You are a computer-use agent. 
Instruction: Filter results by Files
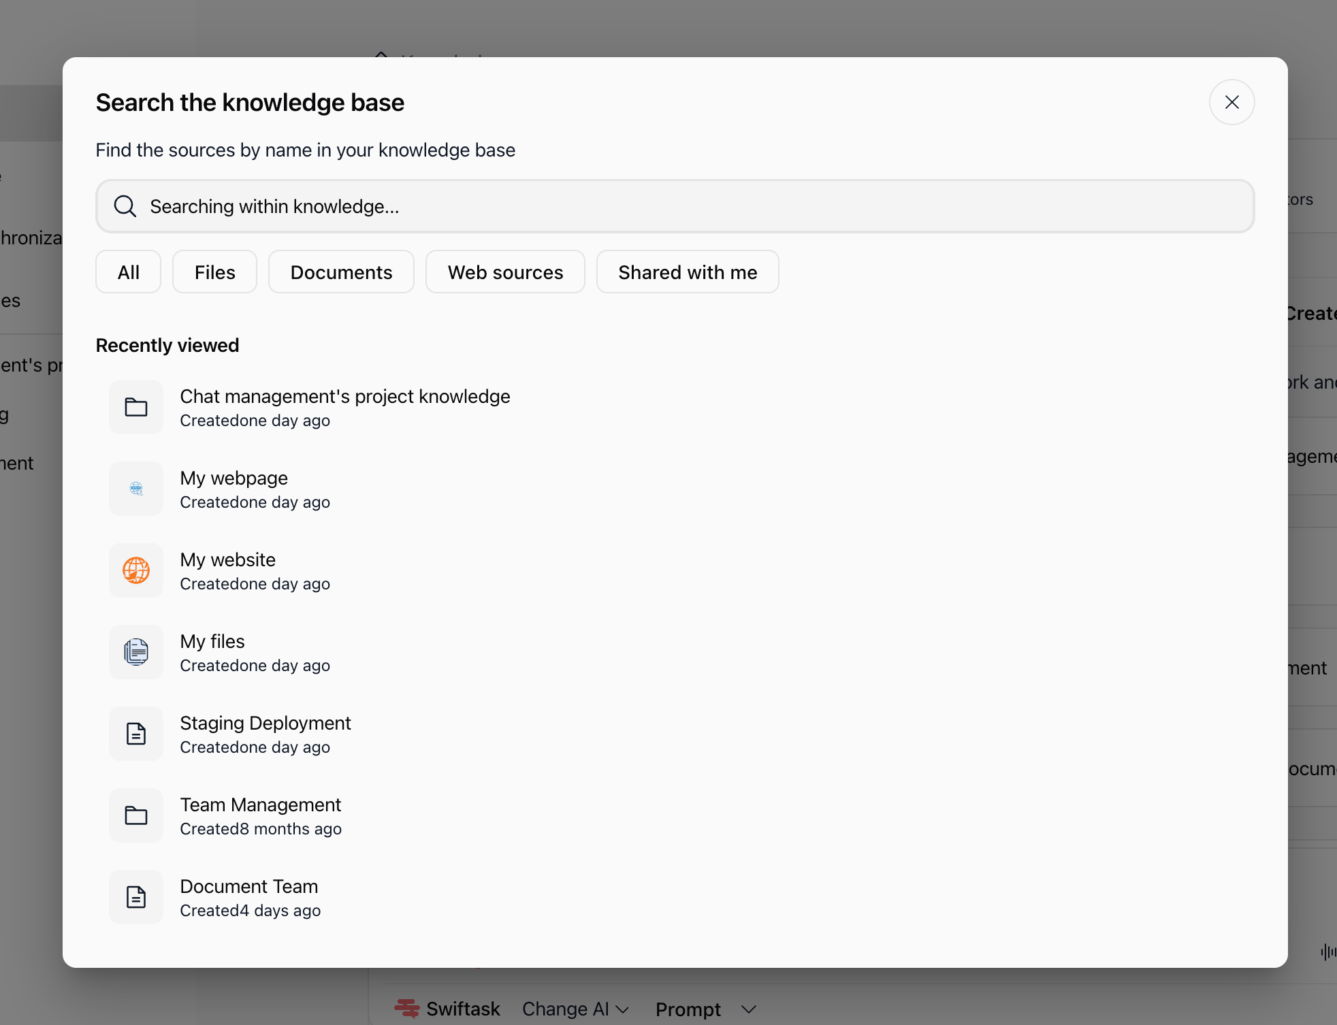click(x=214, y=272)
